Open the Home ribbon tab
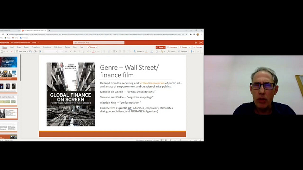The width and height of the screenshot is (303, 170). pos(5,47)
